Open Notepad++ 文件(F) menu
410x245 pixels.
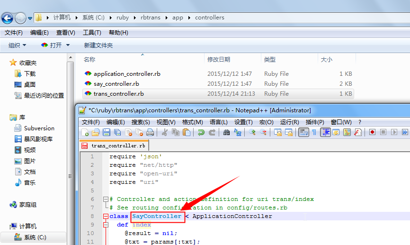[91, 122]
